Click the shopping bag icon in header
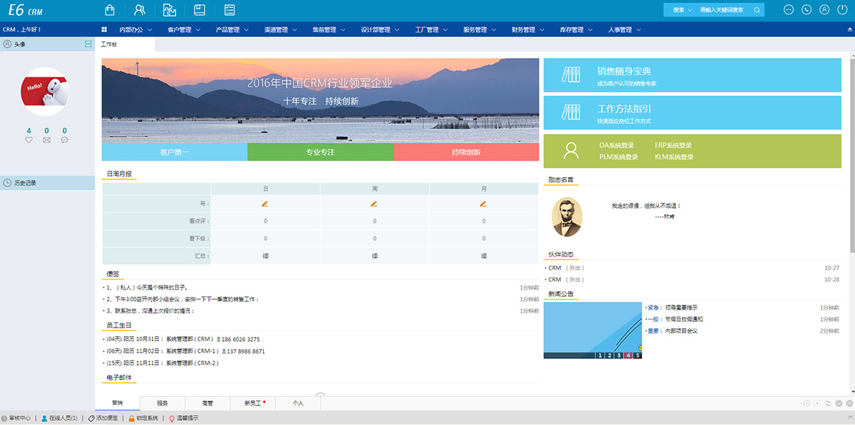The width and height of the screenshot is (855, 425). tap(109, 10)
